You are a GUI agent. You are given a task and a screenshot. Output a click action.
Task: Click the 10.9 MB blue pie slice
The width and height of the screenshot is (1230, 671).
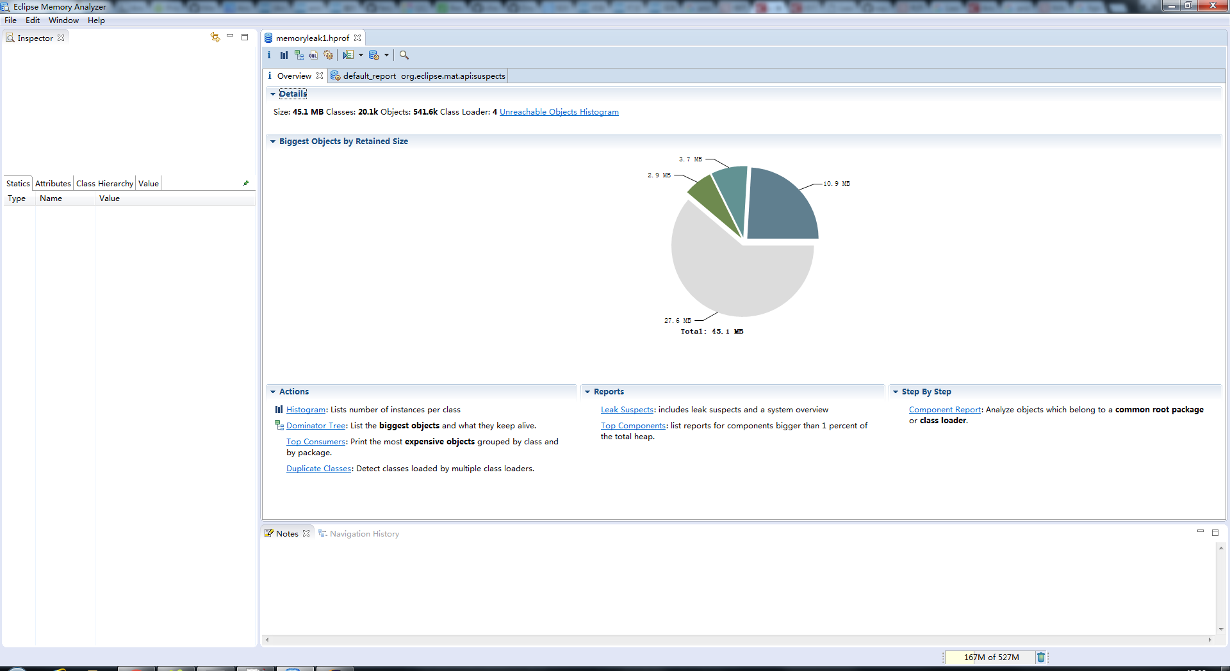pyautogui.click(x=778, y=208)
